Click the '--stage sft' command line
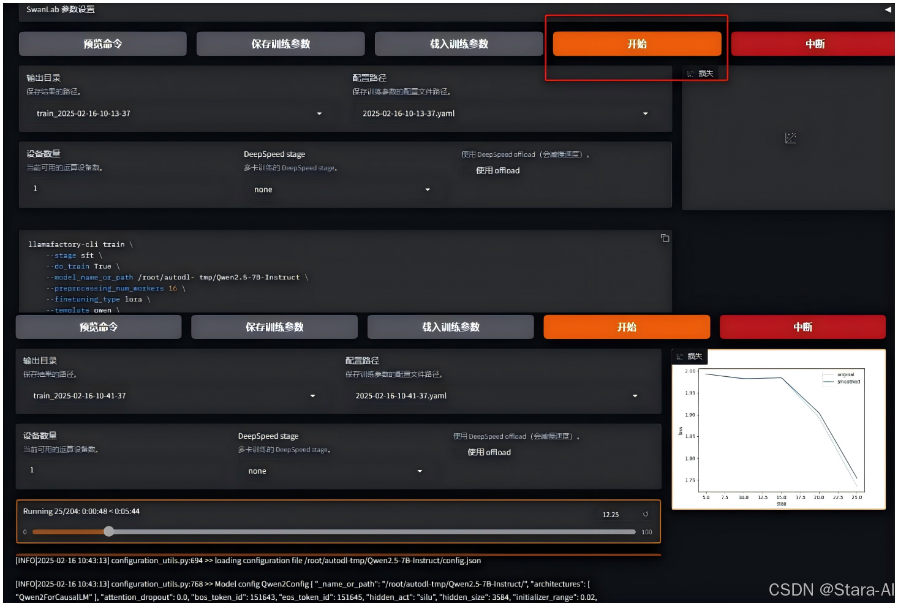The image size is (898, 606). coord(74,256)
